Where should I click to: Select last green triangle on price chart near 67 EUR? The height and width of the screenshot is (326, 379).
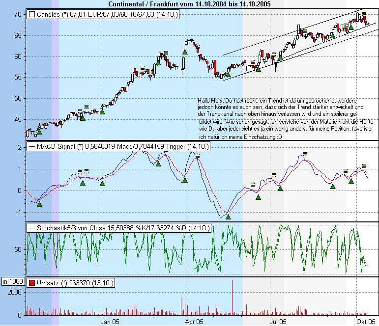[x=351, y=27]
